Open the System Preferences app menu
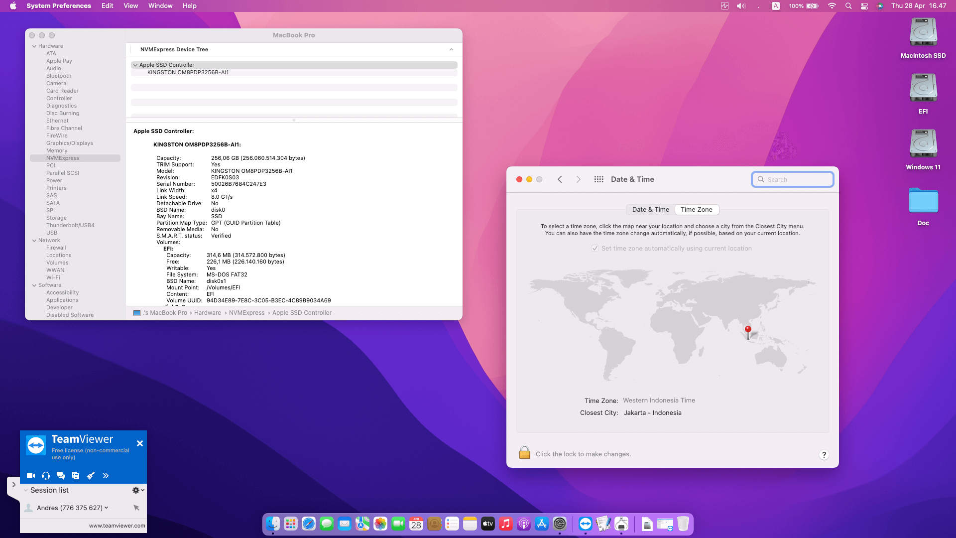Screen dimensions: 956x538 pos(59,6)
